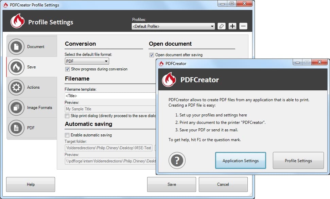
Task: Click the question mark help icon
Action: (x=177, y=160)
